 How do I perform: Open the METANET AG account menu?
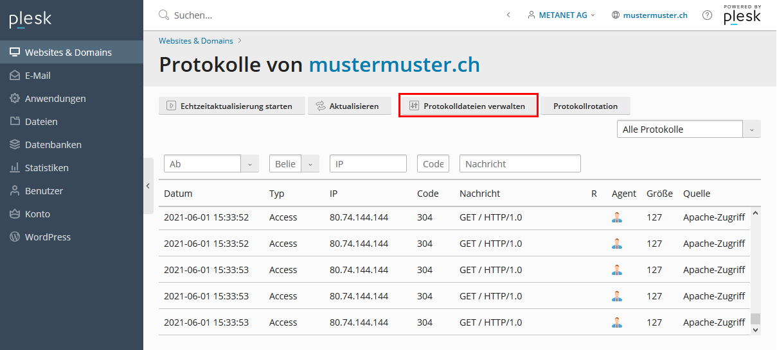[561, 15]
